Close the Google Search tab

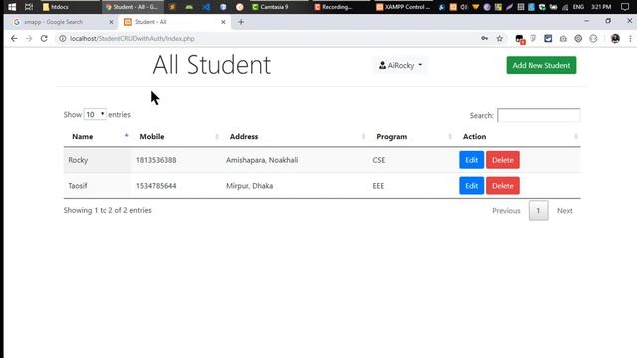coord(111,22)
